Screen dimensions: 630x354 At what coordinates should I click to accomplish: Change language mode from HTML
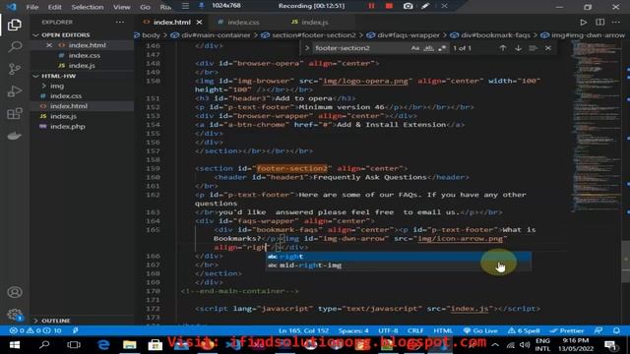[x=443, y=330]
